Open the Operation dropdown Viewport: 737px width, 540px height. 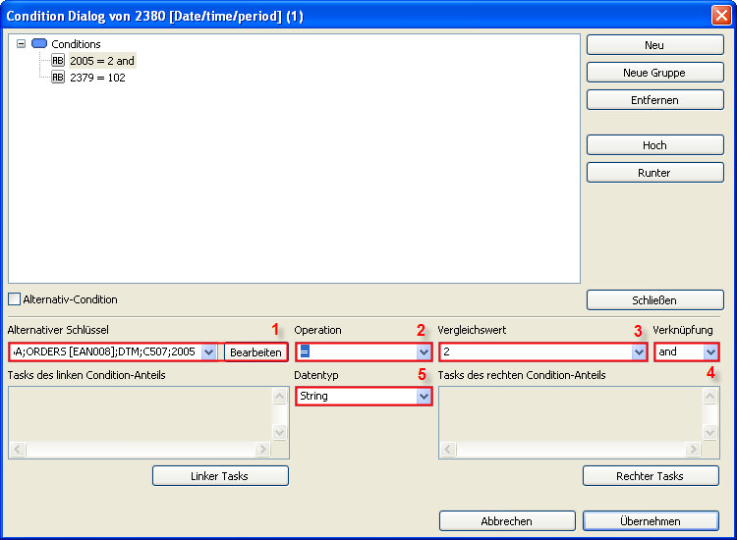coord(424,351)
